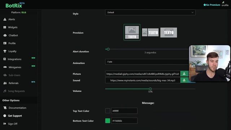Click the Alert duration slider handle
This screenshot has height=130, width=231.
108,49
